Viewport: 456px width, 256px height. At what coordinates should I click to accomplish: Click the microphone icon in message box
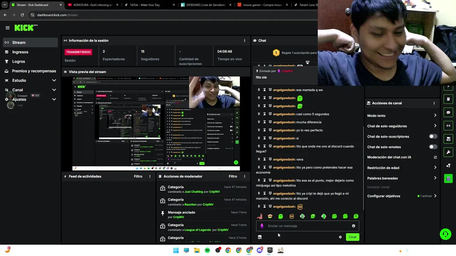coord(262,226)
